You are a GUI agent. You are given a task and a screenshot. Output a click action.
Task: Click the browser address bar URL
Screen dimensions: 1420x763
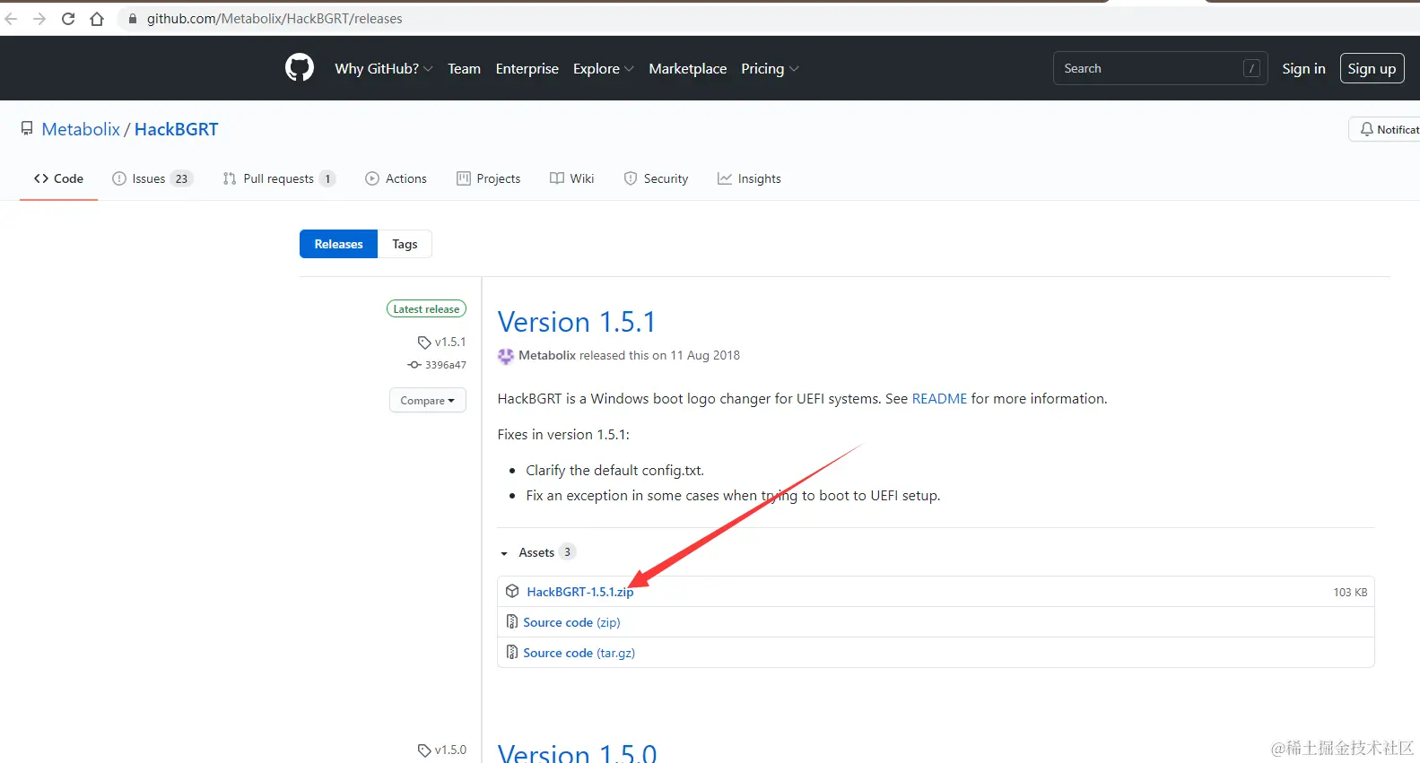[x=274, y=19]
